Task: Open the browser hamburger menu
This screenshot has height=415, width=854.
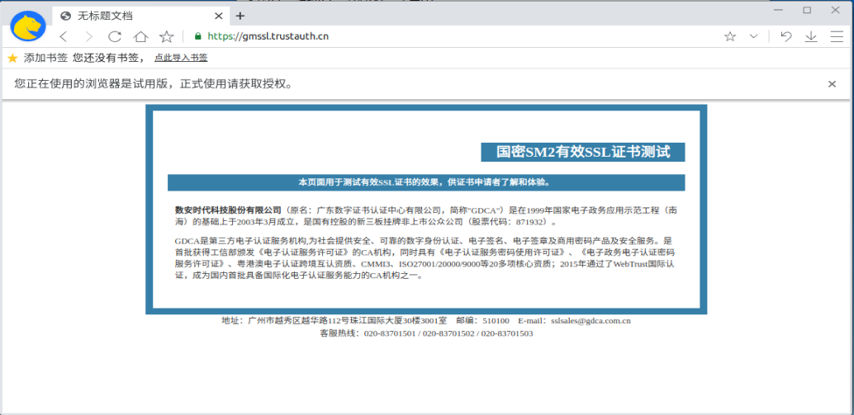Action: coord(837,36)
